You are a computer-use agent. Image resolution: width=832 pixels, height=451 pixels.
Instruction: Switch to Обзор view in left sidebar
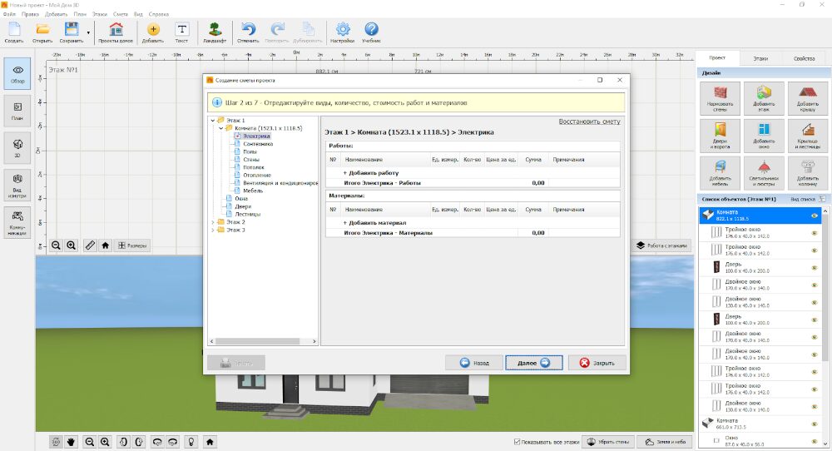point(17,73)
